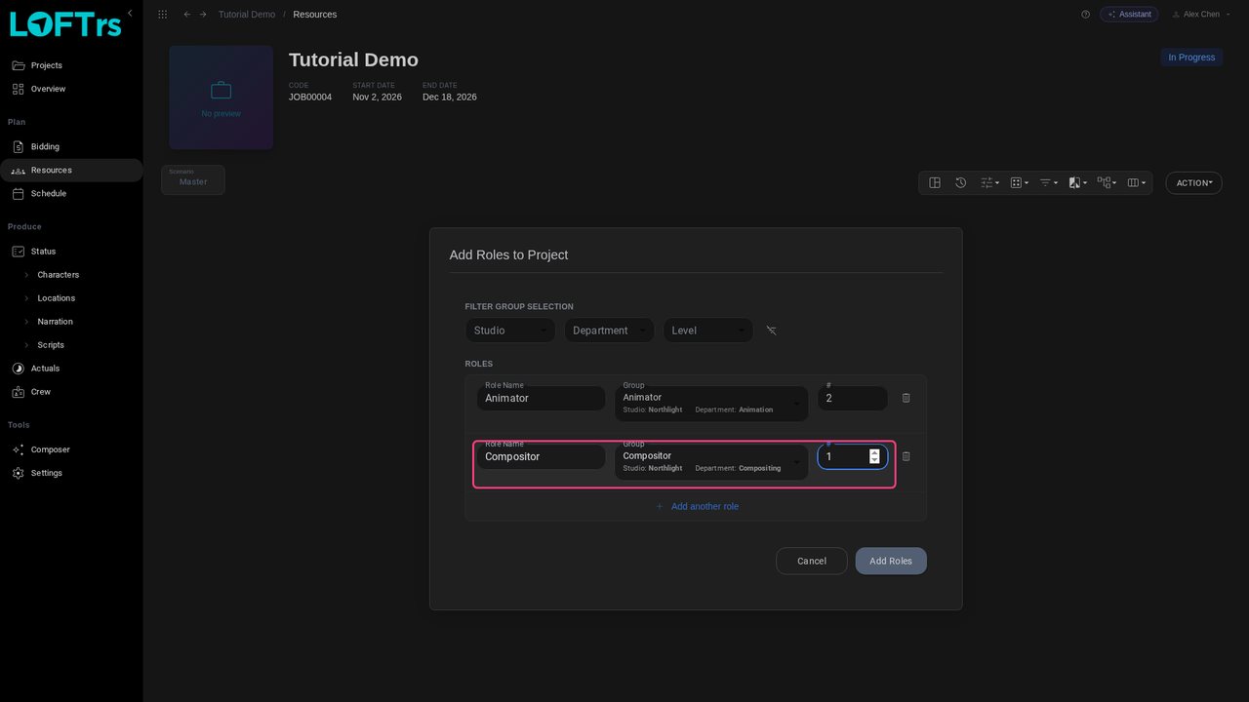Open the Studio filter dropdown
Viewport: 1249px width, 702px height.
coord(510,331)
